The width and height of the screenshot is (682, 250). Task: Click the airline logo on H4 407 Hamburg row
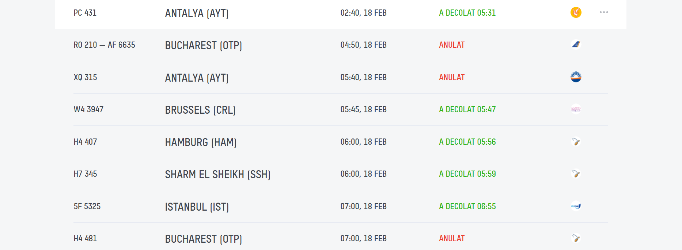pos(576,141)
